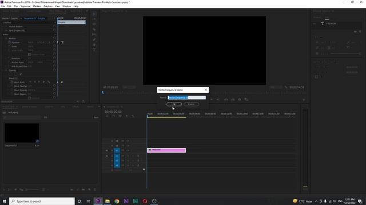Toggle A1 track targeting
Image resolution: width=366 pixels, height=205 pixels.
(117, 156)
